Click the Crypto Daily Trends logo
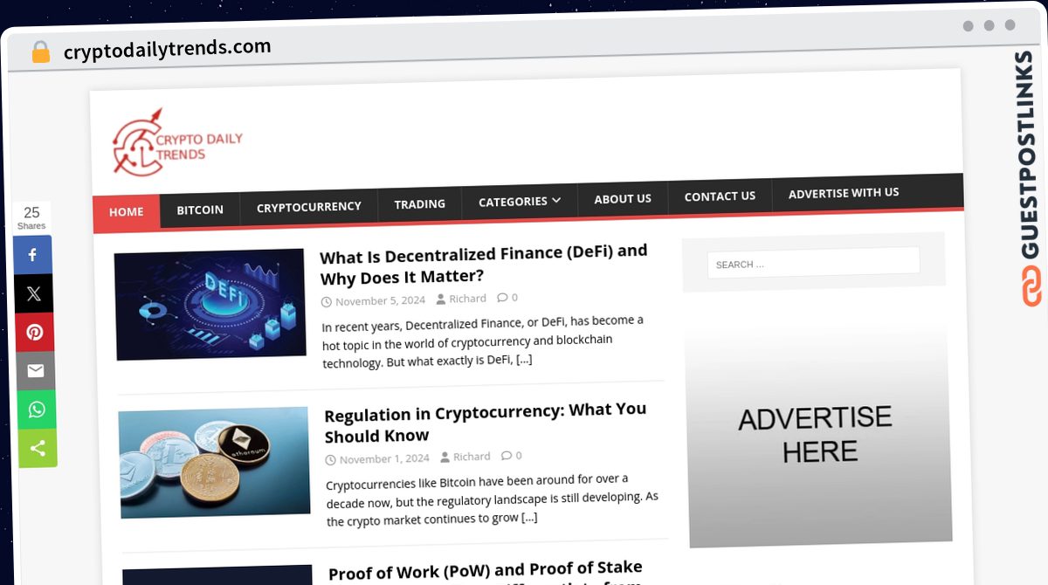 click(x=177, y=142)
